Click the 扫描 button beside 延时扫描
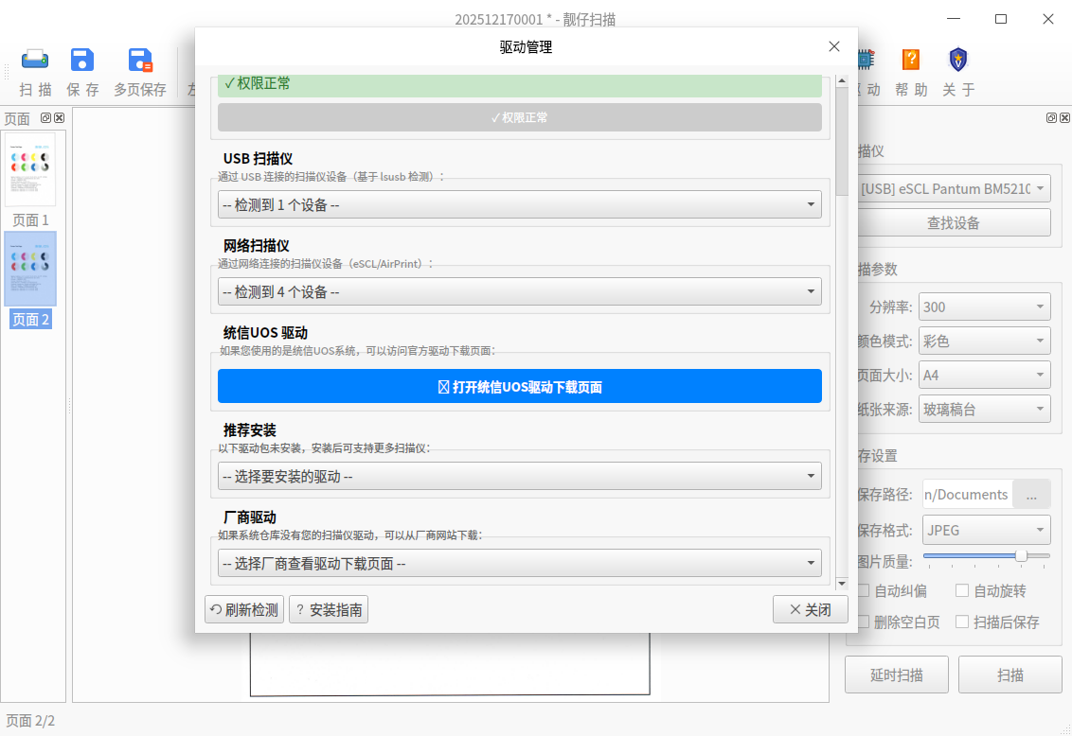 point(1009,675)
